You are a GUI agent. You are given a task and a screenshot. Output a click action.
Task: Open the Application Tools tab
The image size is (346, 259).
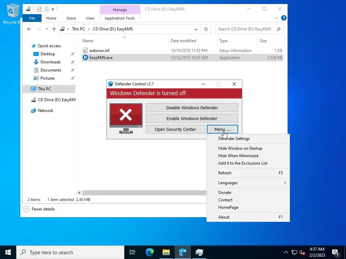[x=120, y=18]
